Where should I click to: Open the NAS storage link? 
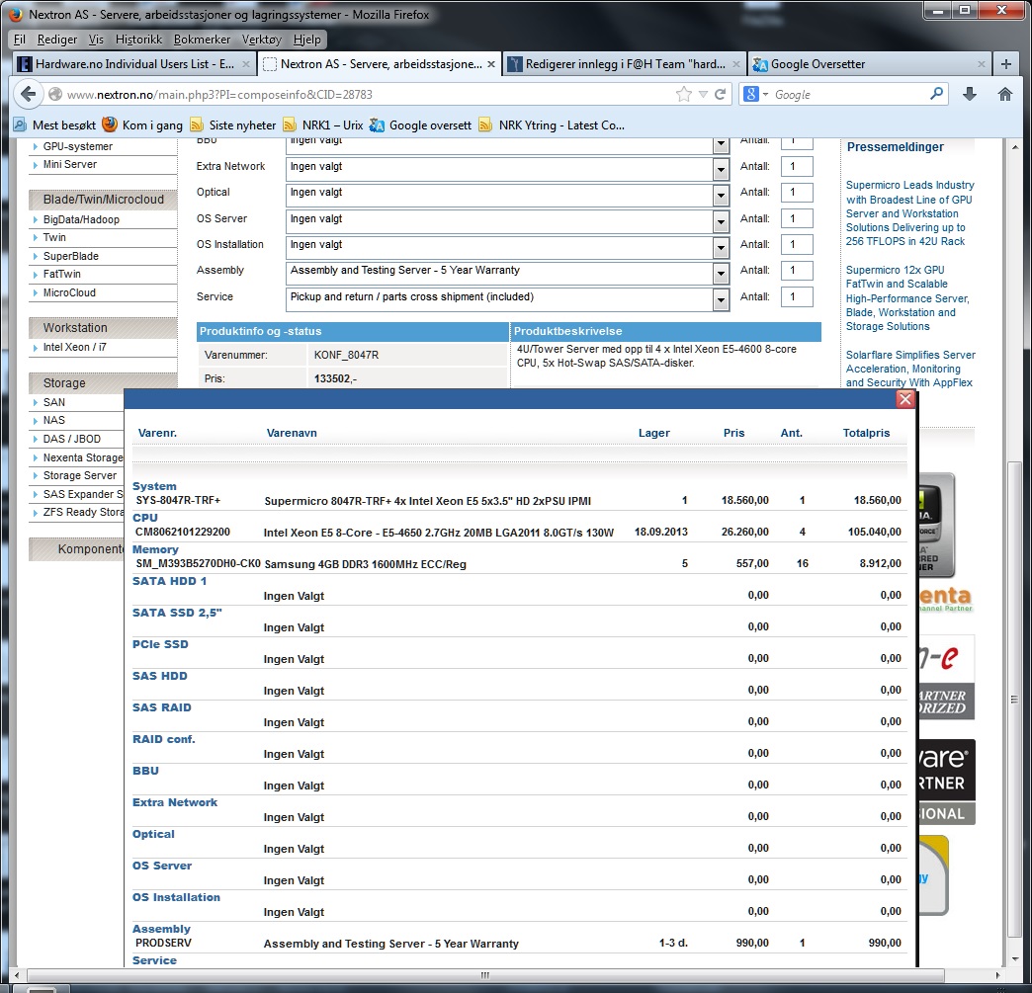[x=54, y=420]
